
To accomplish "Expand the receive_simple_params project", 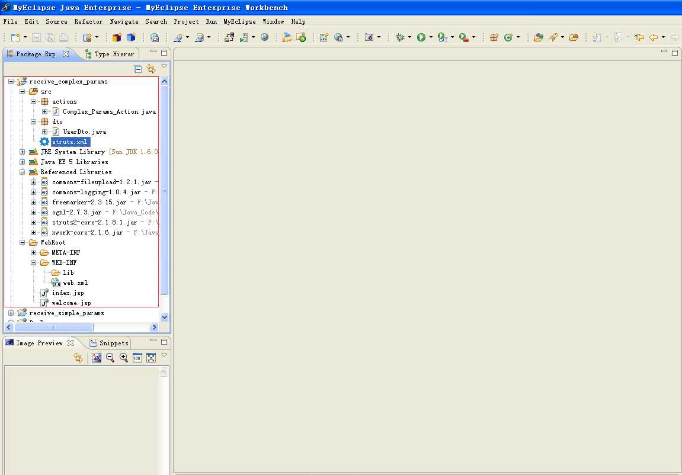I will tap(11, 313).
